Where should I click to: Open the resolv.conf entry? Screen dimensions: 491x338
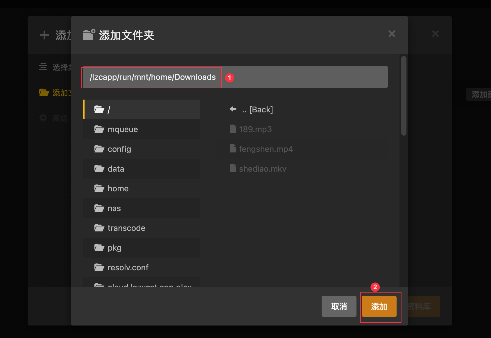coord(141,267)
